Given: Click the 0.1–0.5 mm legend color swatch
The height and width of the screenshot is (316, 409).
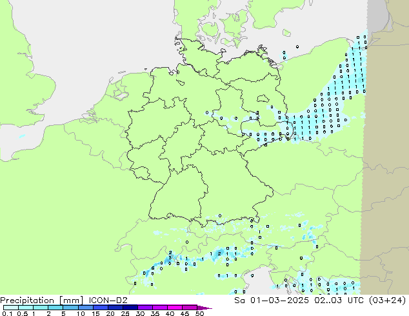Looking at the screenshot, I should pyautogui.click(x=11, y=308).
